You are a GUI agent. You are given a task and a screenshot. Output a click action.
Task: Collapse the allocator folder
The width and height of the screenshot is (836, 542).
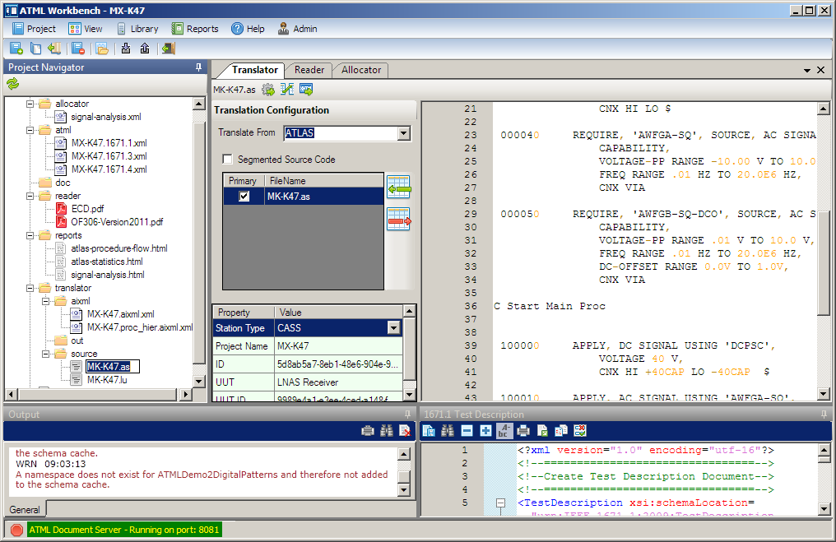tap(30, 104)
